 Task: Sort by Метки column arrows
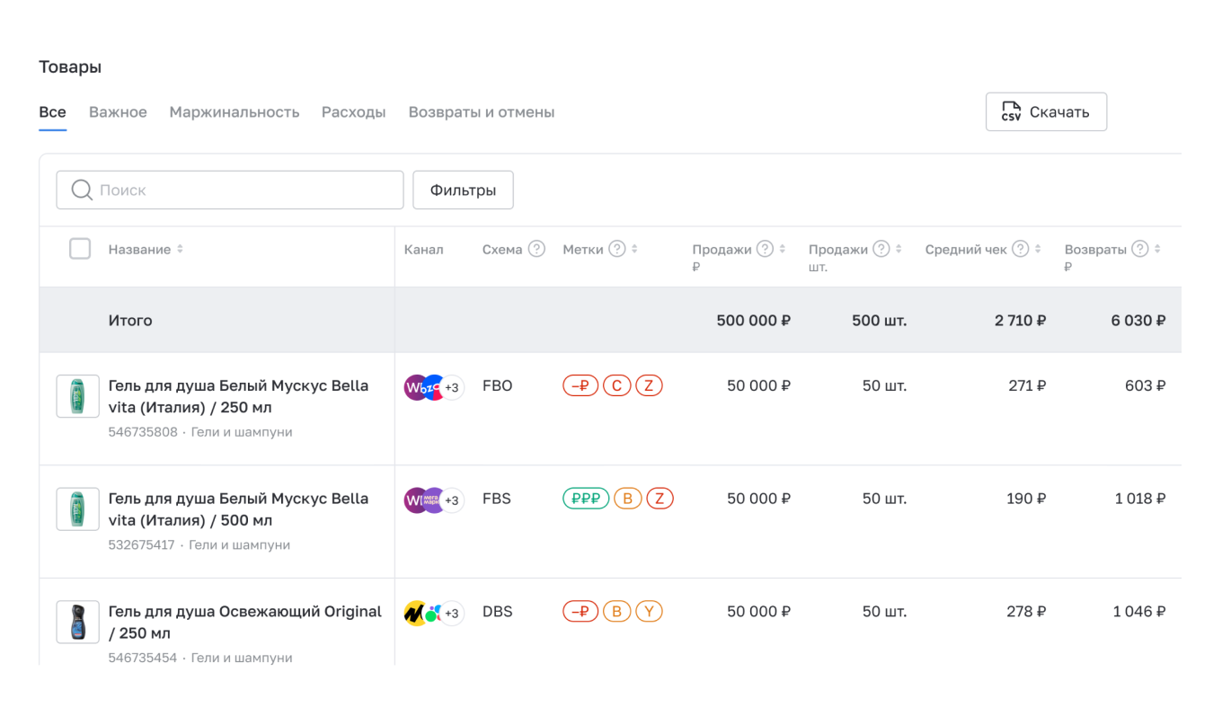point(635,249)
